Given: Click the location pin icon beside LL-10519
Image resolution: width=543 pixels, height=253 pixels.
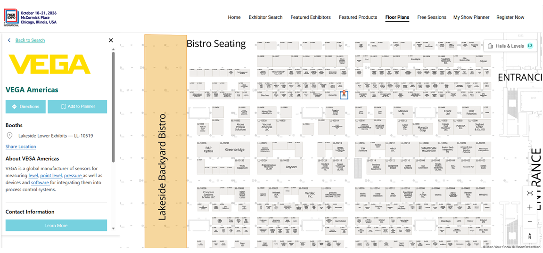Looking at the screenshot, I should click(10, 136).
